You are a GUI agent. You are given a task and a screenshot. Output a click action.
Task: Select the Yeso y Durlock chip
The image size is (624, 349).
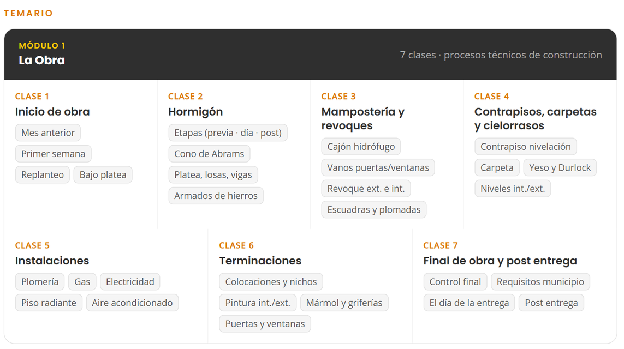(560, 168)
